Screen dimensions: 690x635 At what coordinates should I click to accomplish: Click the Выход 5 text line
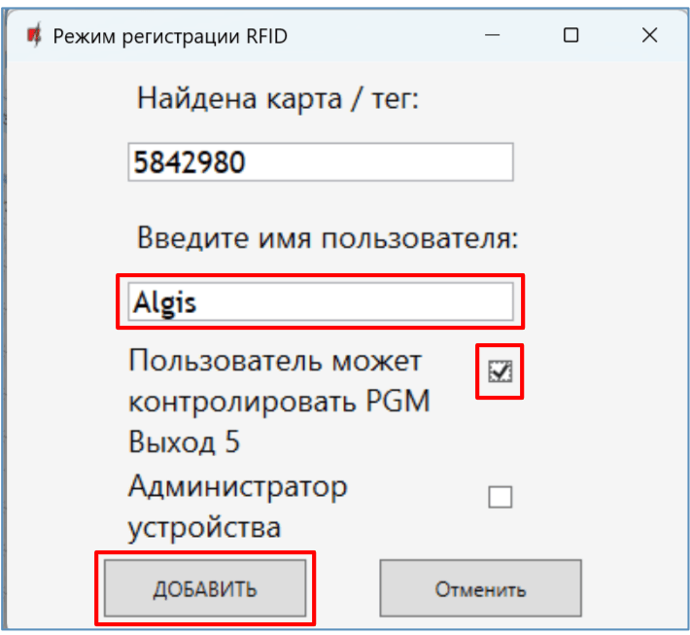click(184, 442)
